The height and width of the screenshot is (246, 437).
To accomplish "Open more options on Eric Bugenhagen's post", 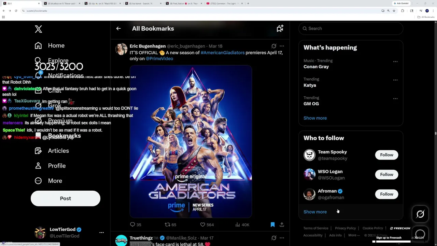I will click(282, 46).
